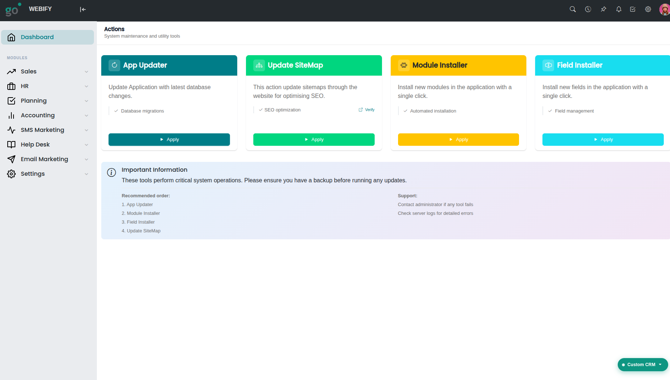Image resolution: width=670 pixels, height=380 pixels.
Task: Click the Module Installer card header
Action: click(458, 65)
